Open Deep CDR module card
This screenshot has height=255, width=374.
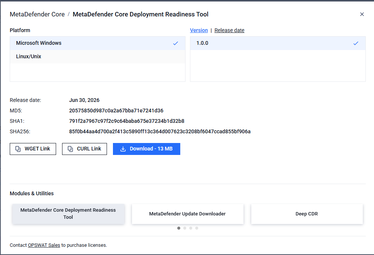pos(307,214)
